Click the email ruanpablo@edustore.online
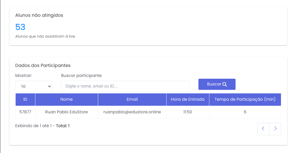 coord(132,112)
